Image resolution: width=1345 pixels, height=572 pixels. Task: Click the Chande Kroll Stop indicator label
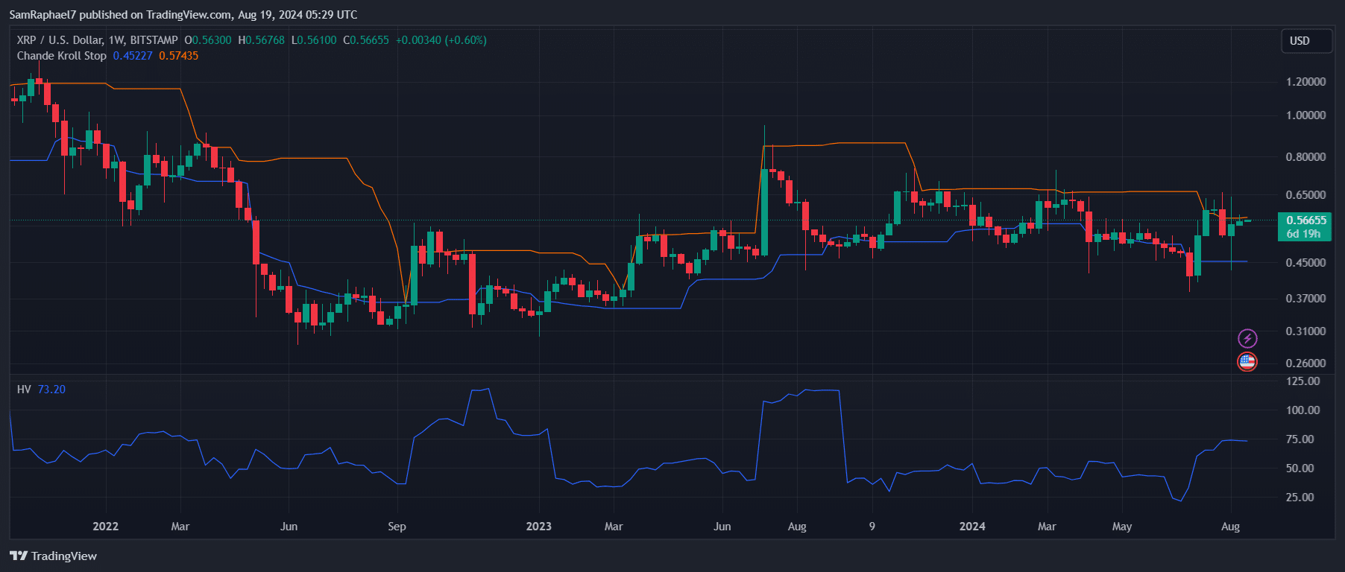click(x=62, y=56)
